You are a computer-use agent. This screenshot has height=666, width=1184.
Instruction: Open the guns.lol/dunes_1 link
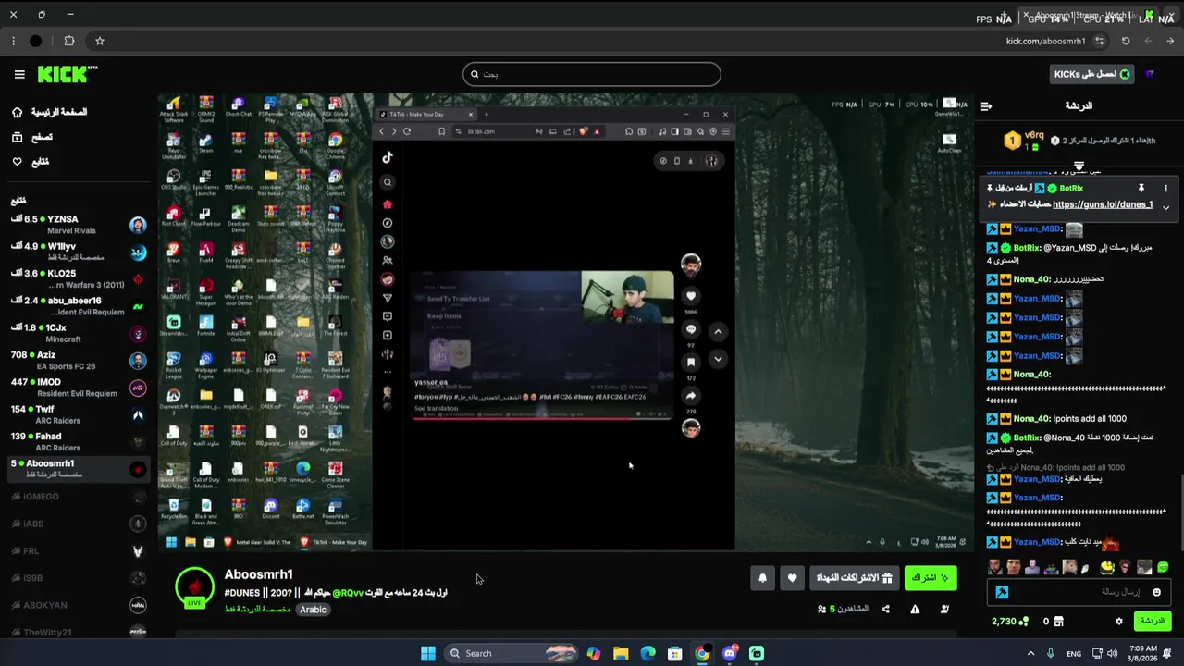(x=1103, y=204)
